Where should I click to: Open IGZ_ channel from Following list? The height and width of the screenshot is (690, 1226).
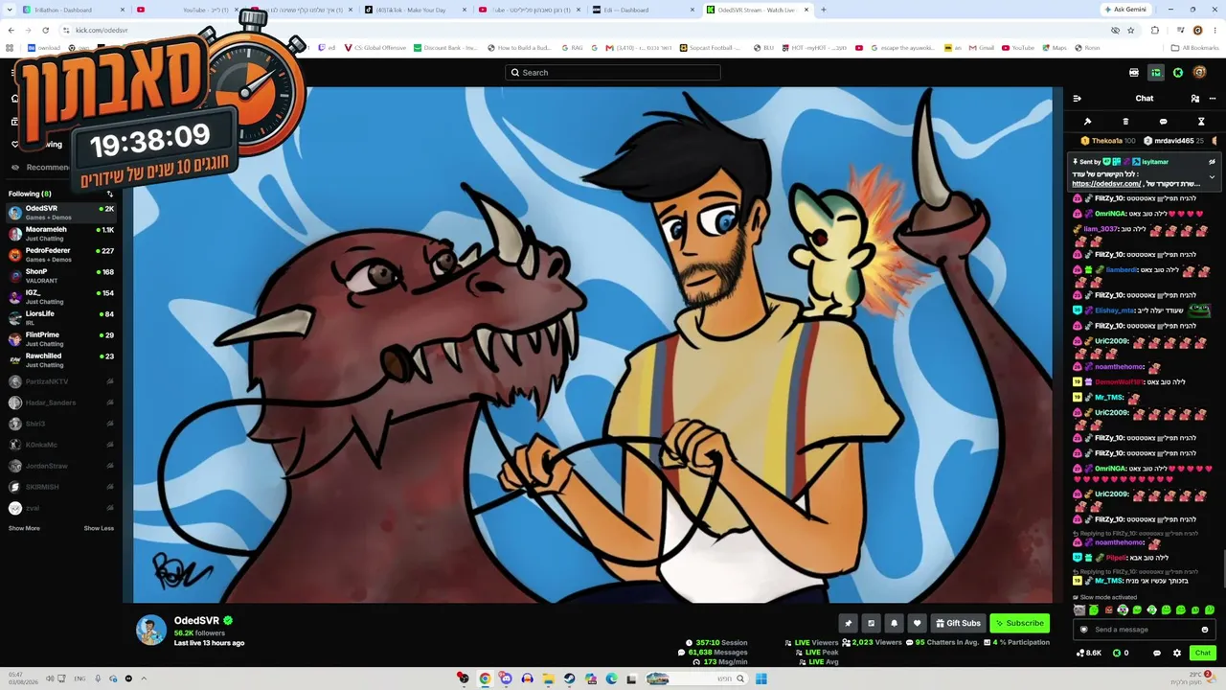coord(61,296)
